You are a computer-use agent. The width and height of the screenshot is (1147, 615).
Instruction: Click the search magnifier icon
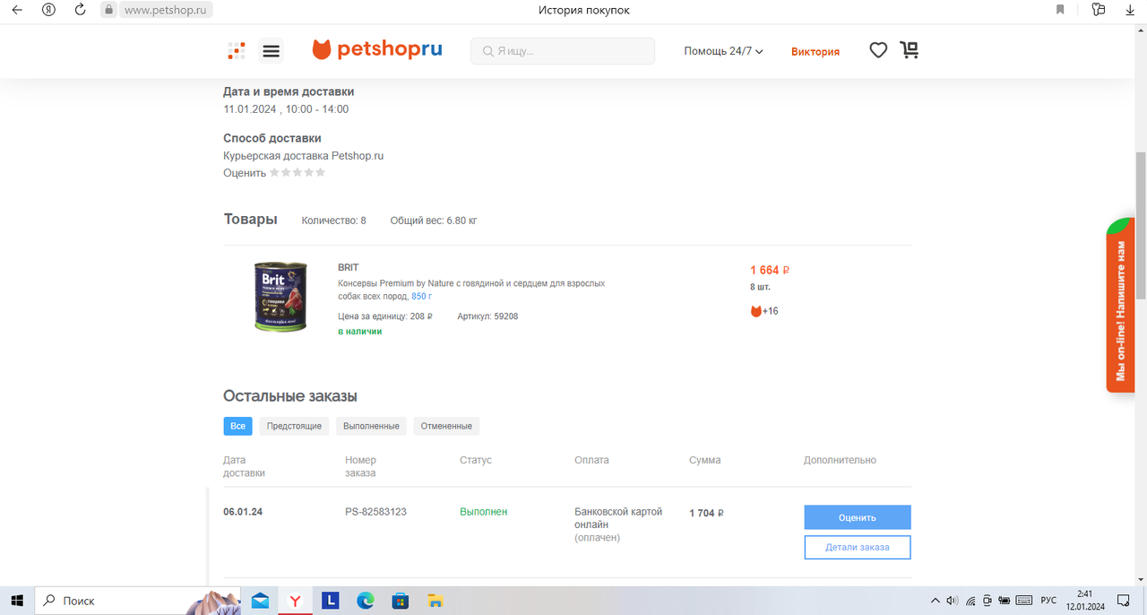(x=487, y=51)
